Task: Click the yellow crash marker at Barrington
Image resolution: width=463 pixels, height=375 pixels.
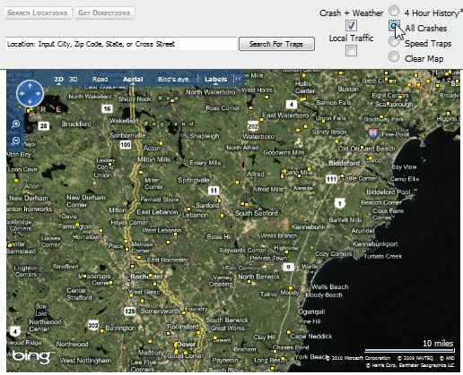Action: click(102, 330)
